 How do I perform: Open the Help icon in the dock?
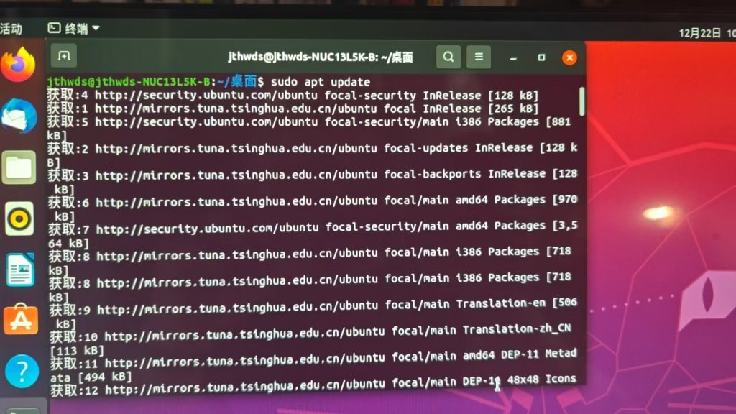click(x=22, y=371)
